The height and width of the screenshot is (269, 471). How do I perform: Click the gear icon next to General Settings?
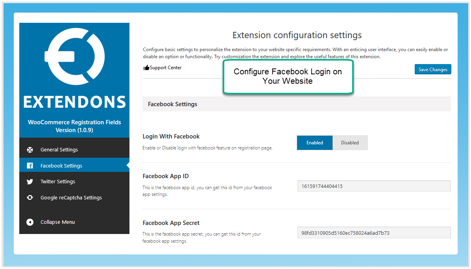(x=30, y=149)
